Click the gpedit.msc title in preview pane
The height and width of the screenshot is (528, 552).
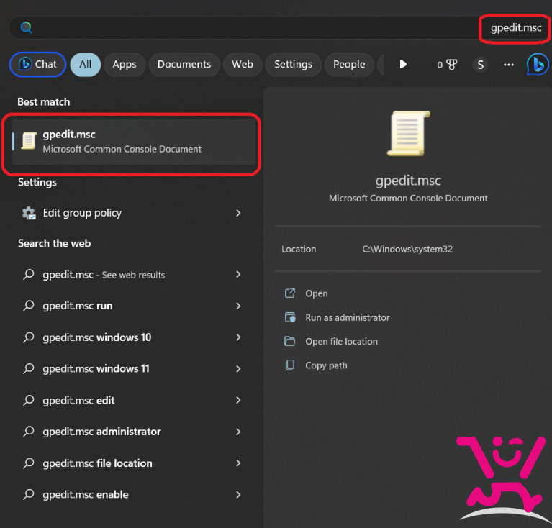point(408,181)
